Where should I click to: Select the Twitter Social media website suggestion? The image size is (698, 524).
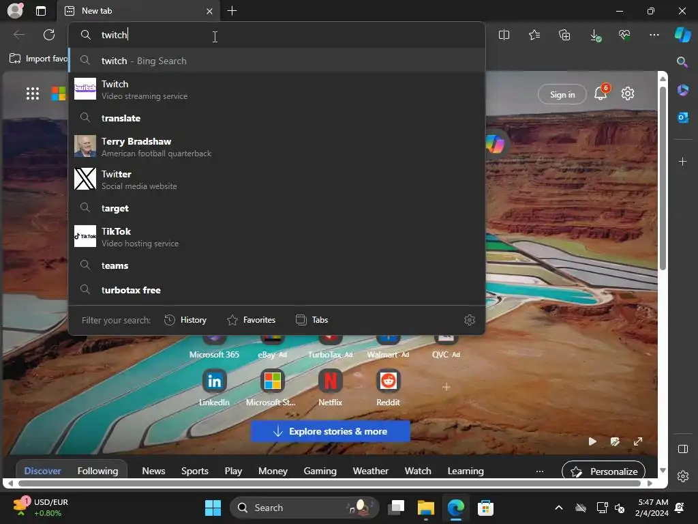click(277, 179)
